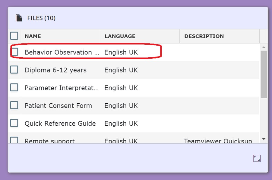Mark the Quick Reference Guide checkbox
Screen dimensions: 272x180
tap(14, 123)
